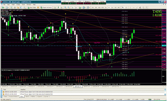Zoom out on the chart
This screenshot has height=101, width=167.
[69, 7]
